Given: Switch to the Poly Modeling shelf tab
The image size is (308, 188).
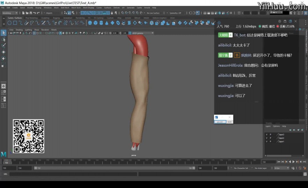Looking at the screenshot, I should tap(31, 18).
